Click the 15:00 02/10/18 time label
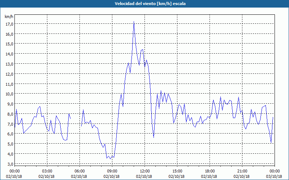 pyautogui.click(x=177, y=174)
